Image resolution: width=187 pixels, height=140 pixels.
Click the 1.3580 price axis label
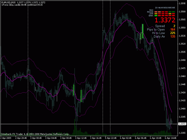click(x=182, y=12)
